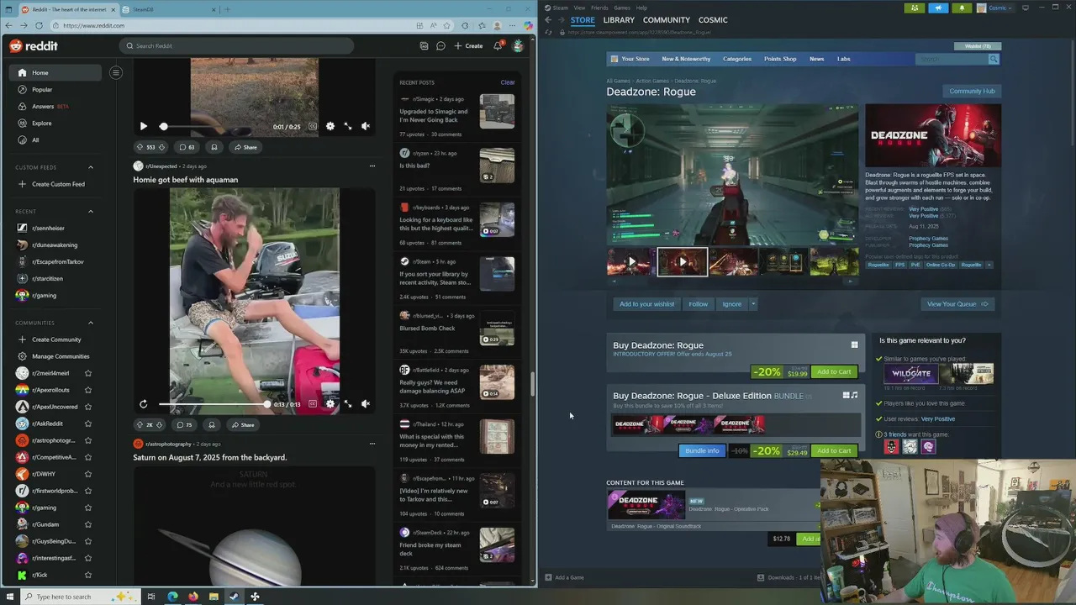Toggle captions on aquaman video
This screenshot has width=1076, height=605.
click(x=312, y=404)
